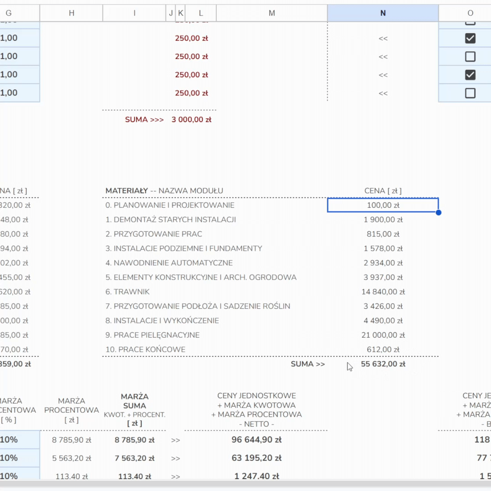Click the column O header
Viewport: 491px width, 491px height.
[470, 13]
